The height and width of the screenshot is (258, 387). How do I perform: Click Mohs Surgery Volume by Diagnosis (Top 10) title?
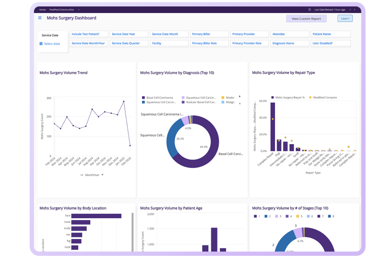(177, 73)
